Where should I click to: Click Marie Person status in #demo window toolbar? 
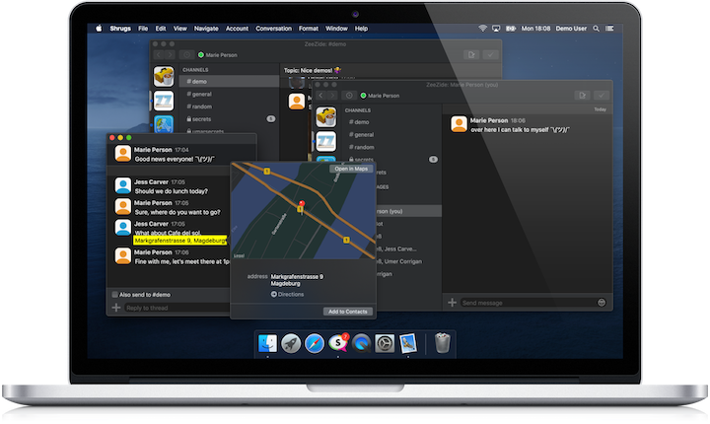coord(218,55)
